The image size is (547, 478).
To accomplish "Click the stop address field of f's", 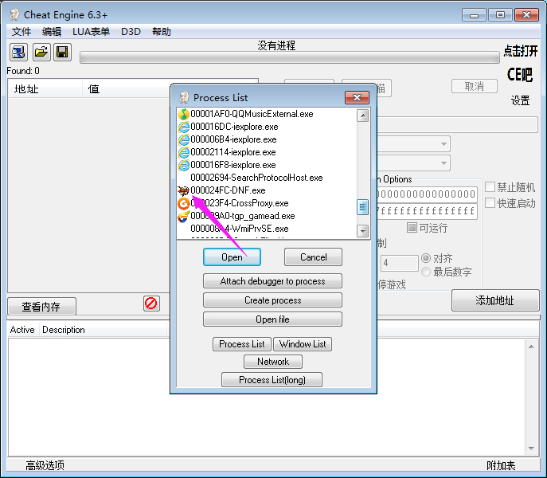I will (427, 210).
